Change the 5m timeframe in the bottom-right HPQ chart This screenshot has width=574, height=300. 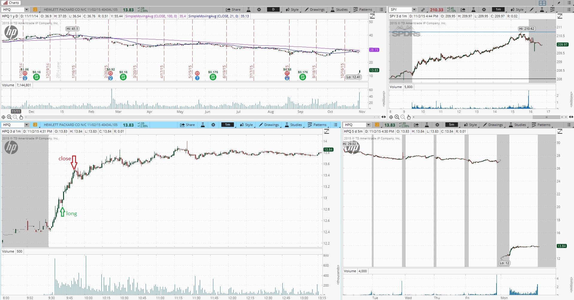pyautogui.click(x=452, y=125)
